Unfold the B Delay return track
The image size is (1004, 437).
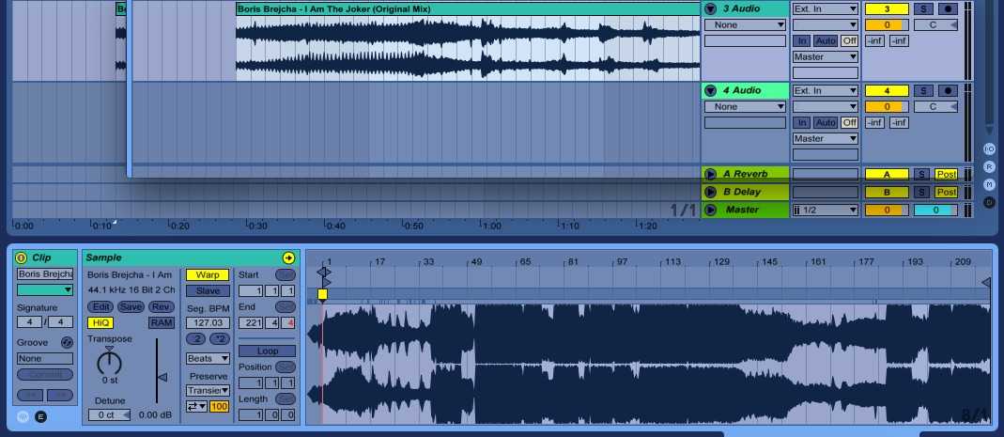[710, 192]
